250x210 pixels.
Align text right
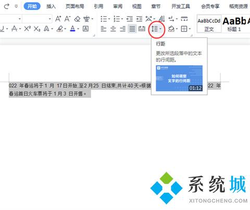coord(123,29)
